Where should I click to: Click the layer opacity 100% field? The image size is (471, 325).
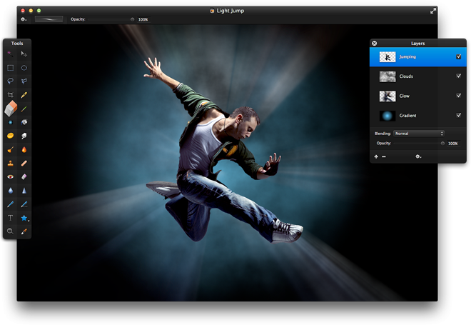(x=453, y=144)
